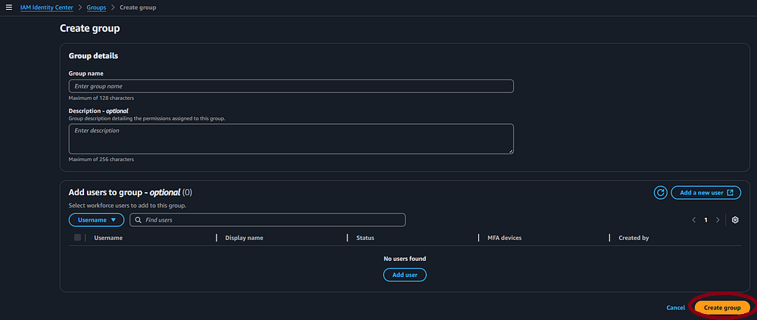757x320 pixels.
Task: Go to next page arrow
Action: pyautogui.click(x=718, y=220)
